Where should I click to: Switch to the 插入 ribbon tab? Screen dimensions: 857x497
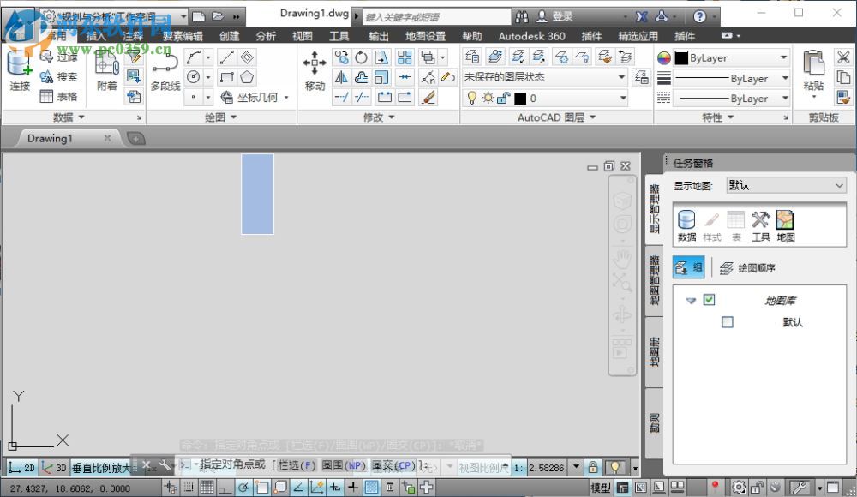95,35
